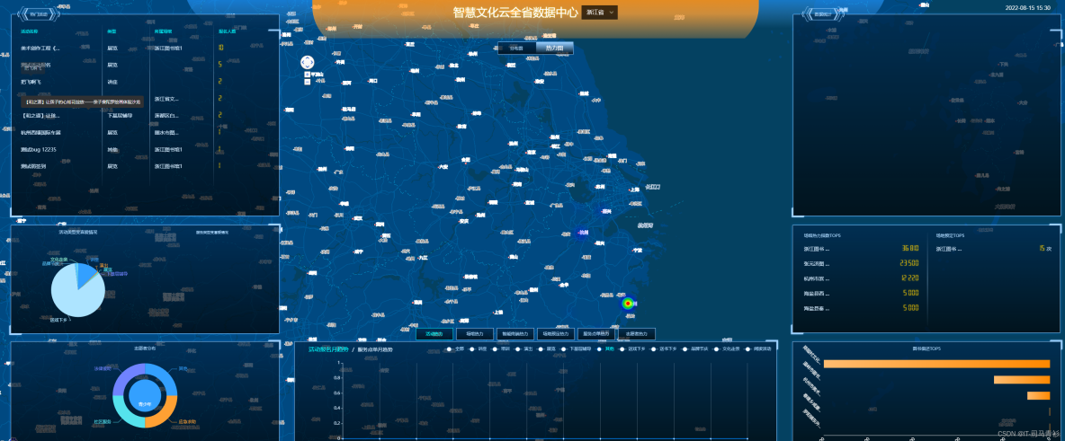Click the 活动名称 column header
Viewport: 1065px width, 441px height.
click(29, 31)
